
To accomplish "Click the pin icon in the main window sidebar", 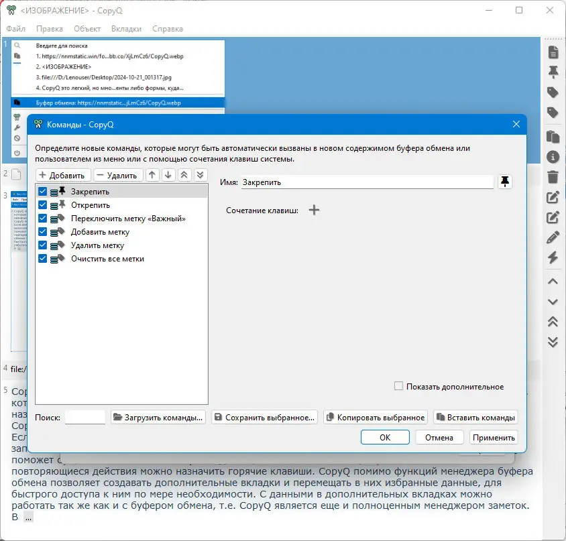I will 553,72.
